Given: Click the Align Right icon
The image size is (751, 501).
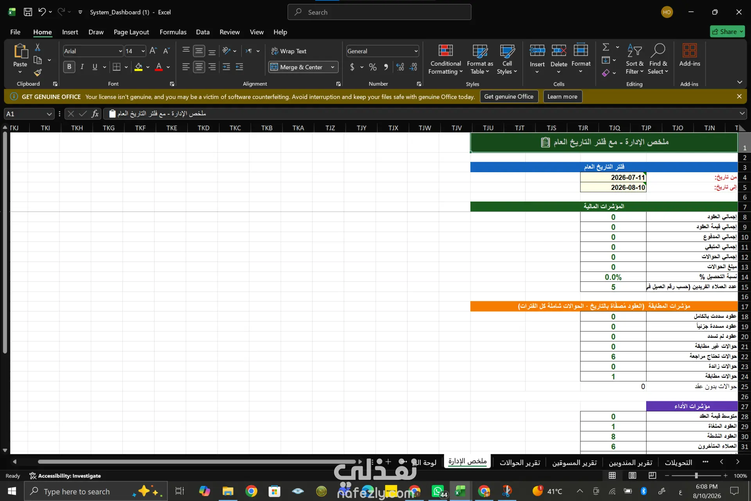Looking at the screenshot, I should tap(212, 67).
